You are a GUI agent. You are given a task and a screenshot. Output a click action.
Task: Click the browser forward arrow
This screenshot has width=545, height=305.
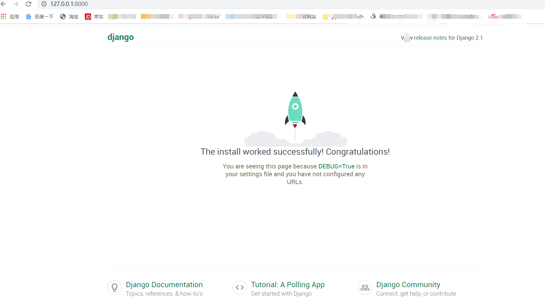click(16, 4)
